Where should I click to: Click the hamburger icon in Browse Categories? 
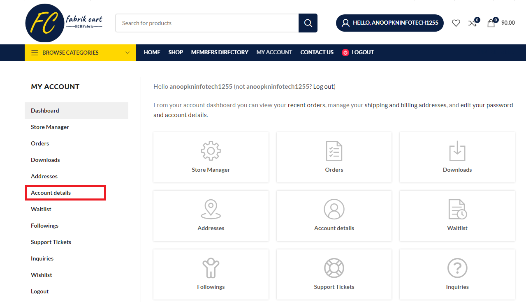(x=35, y=53)
